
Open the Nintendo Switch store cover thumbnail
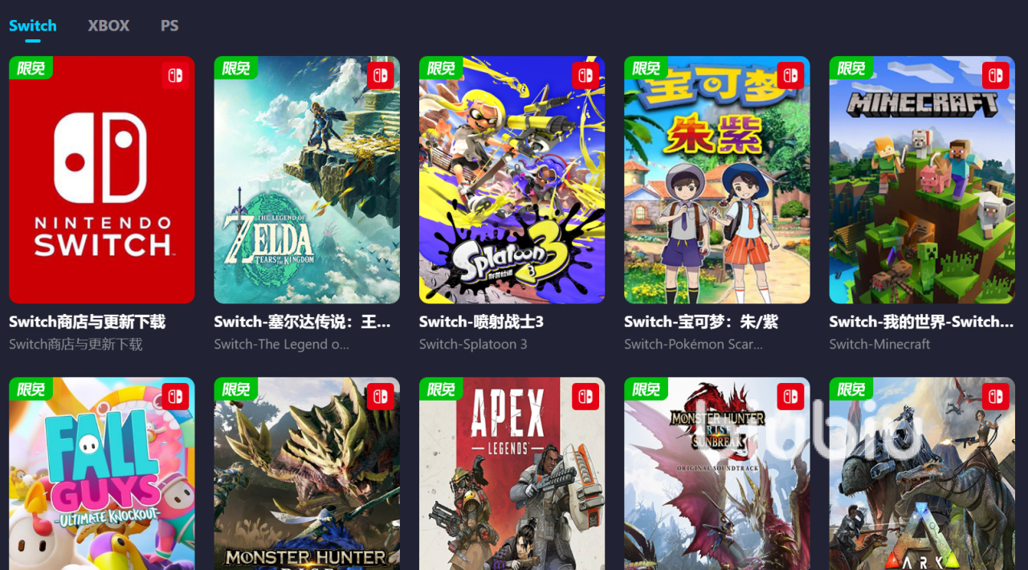102,180
